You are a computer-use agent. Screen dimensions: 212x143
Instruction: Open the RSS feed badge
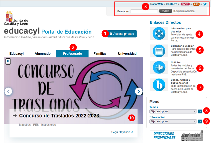(x=196, y=4)
